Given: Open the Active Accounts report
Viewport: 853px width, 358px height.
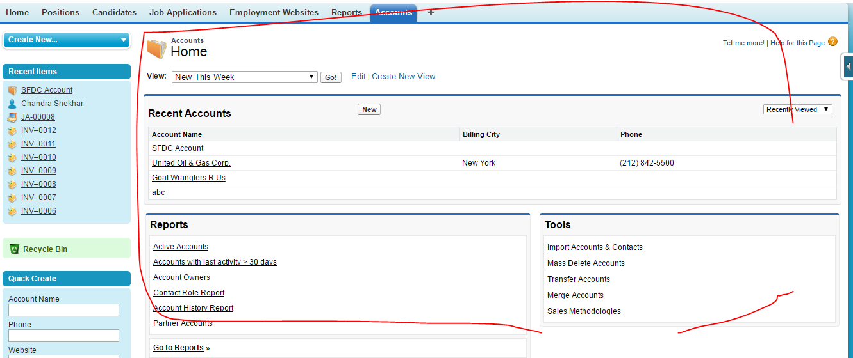Looking at the screenshot, I should (x=181, y=246).
